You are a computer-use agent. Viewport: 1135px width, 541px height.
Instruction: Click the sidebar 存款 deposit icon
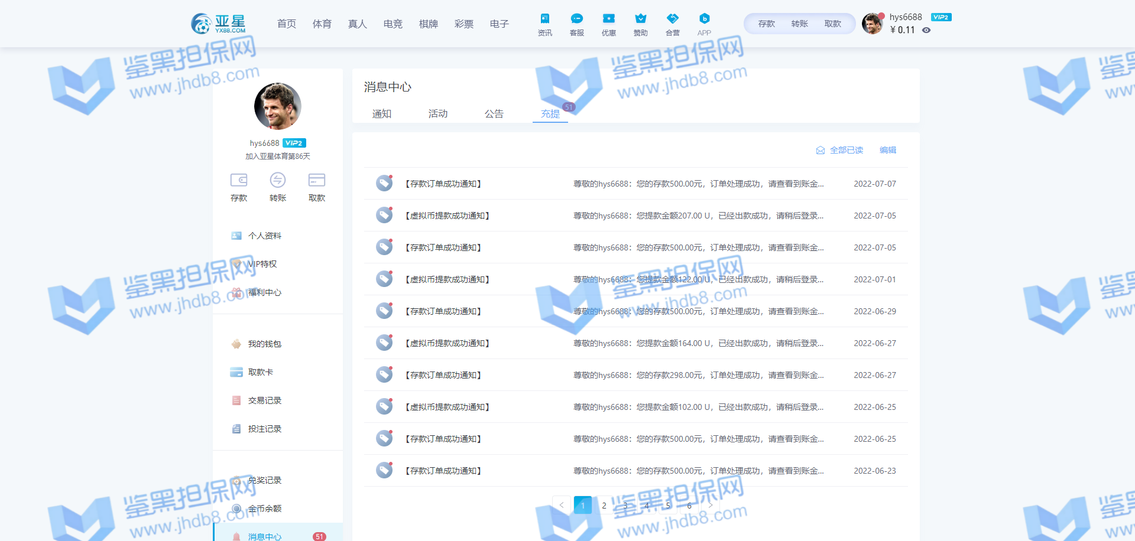pos(239,180)
